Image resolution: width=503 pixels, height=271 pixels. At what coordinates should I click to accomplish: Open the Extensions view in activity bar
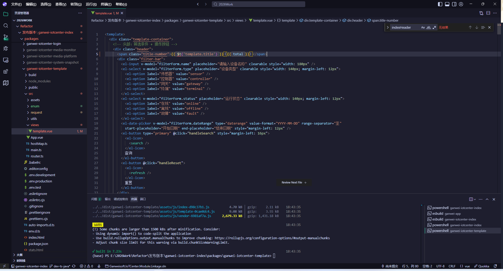[x=6, y=71]
